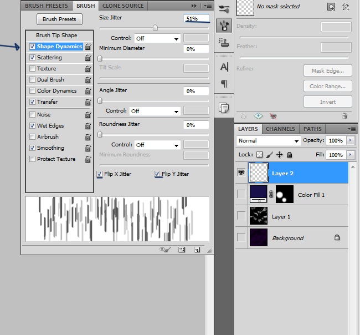
Task: Select the Color Fill 1 mask thumbnail
Action: pyautogui.click(x=285, y=195)
